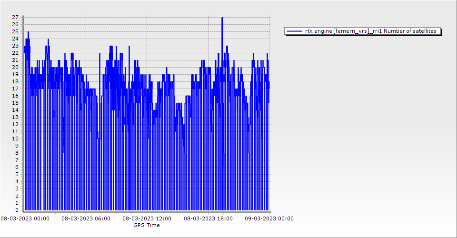Click the '08-03-2023 06:00' time label
Image resolution: width=457 pixels, height=238 pixels.
86,219
